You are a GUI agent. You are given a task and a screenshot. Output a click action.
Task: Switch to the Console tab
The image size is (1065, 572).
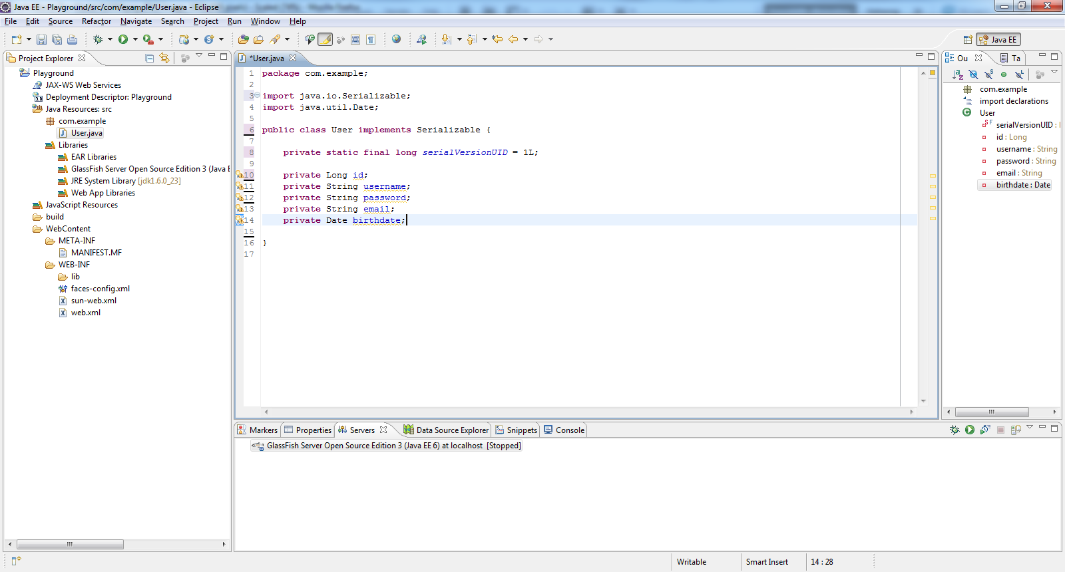click(564, 430)
